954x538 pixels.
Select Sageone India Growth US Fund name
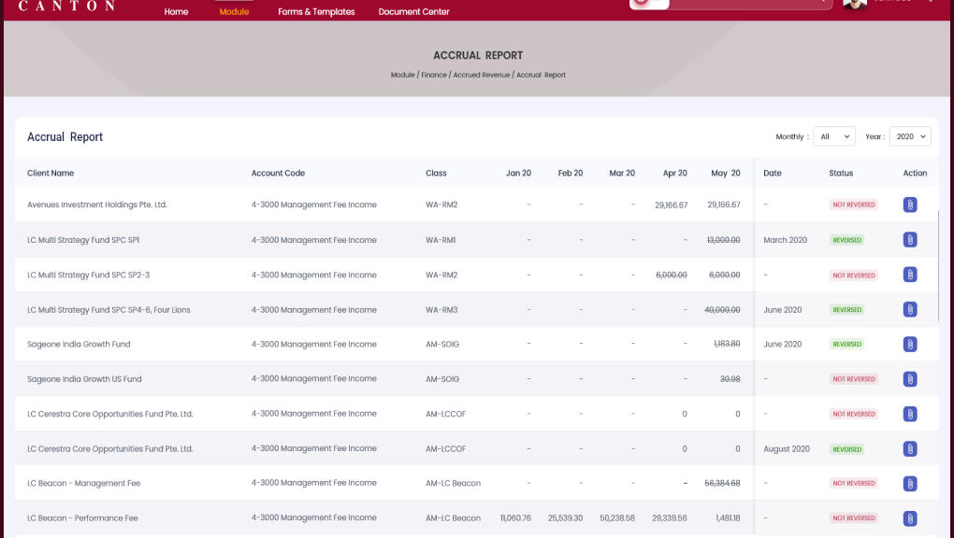point(84,378)
